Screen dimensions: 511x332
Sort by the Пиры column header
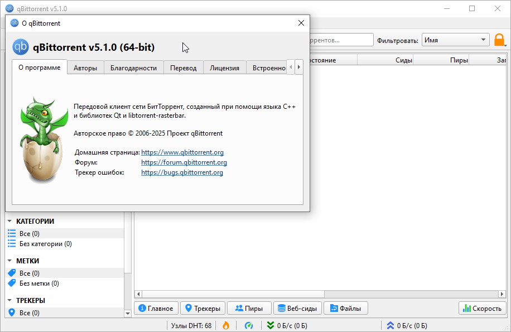coord(441,60)
